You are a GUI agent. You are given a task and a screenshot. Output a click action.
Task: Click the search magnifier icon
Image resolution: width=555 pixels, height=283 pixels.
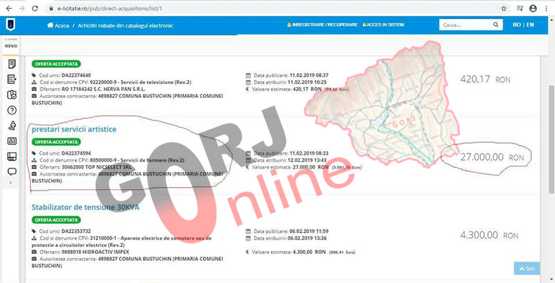pyautogui.click(x=496, y=25)
